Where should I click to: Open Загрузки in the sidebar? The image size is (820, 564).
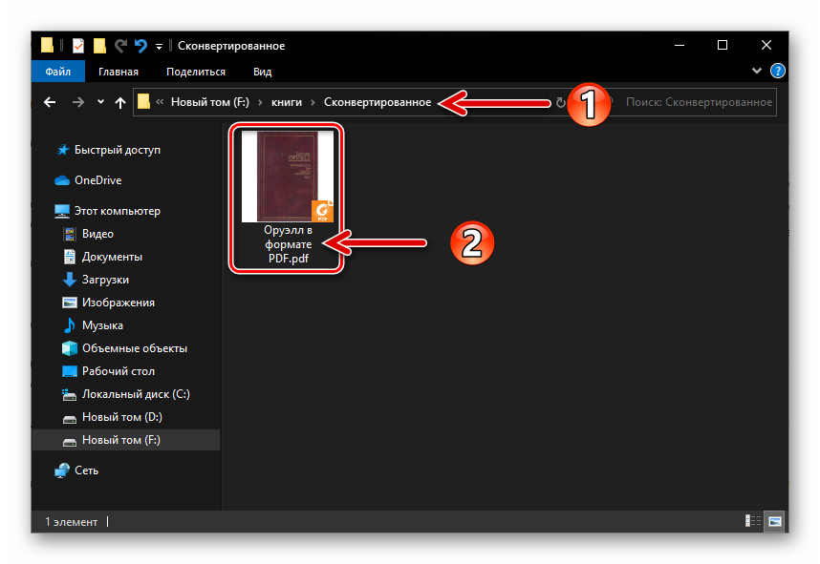click(105, 280)
